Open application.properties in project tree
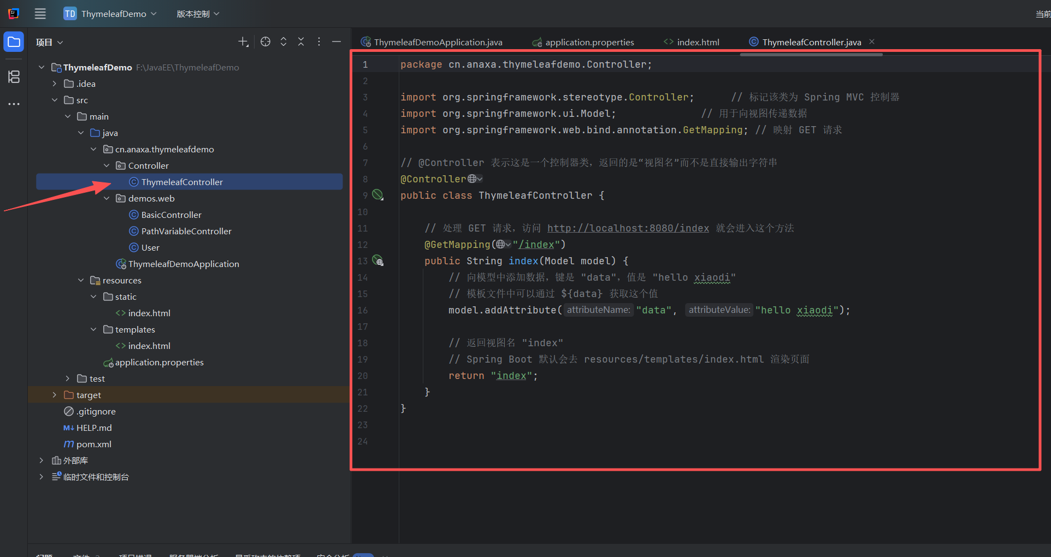The width and height of the screenshot is (1051, 557). click(153, 362)
